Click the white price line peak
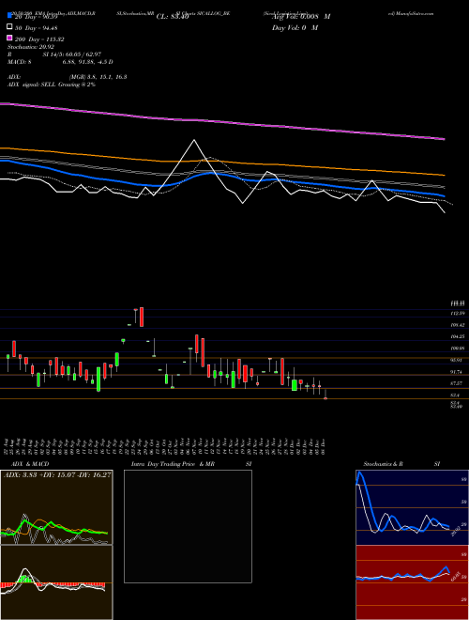The height and width of the screenshot is (620, 469). 194,140
